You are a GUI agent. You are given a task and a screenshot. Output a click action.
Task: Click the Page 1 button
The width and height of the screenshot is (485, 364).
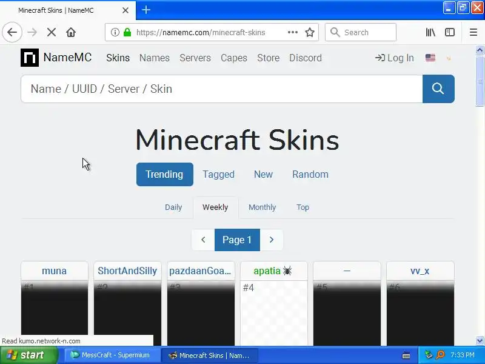[x=237, y=240]
